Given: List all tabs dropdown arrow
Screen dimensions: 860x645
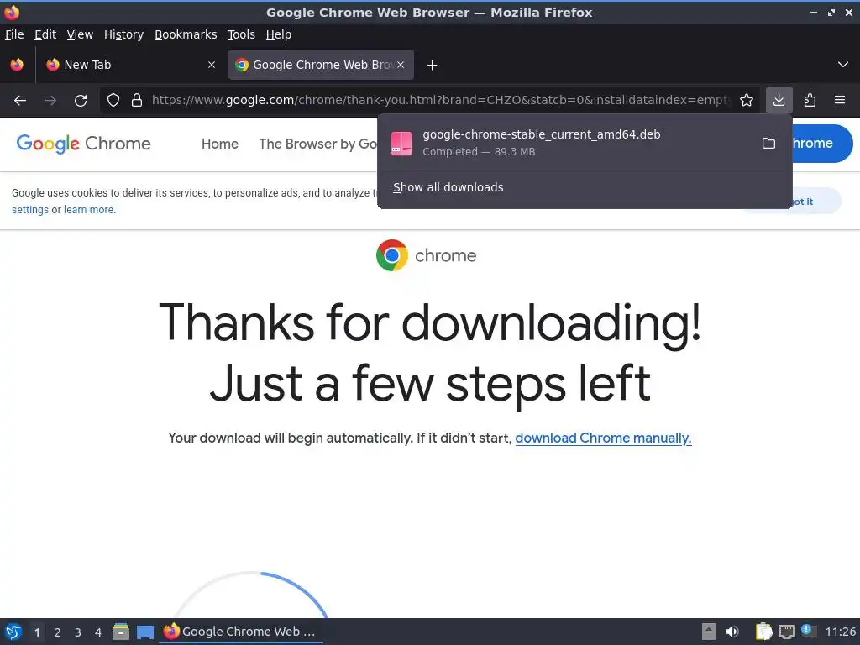Looking at the screenshot, I should point(843,65).
